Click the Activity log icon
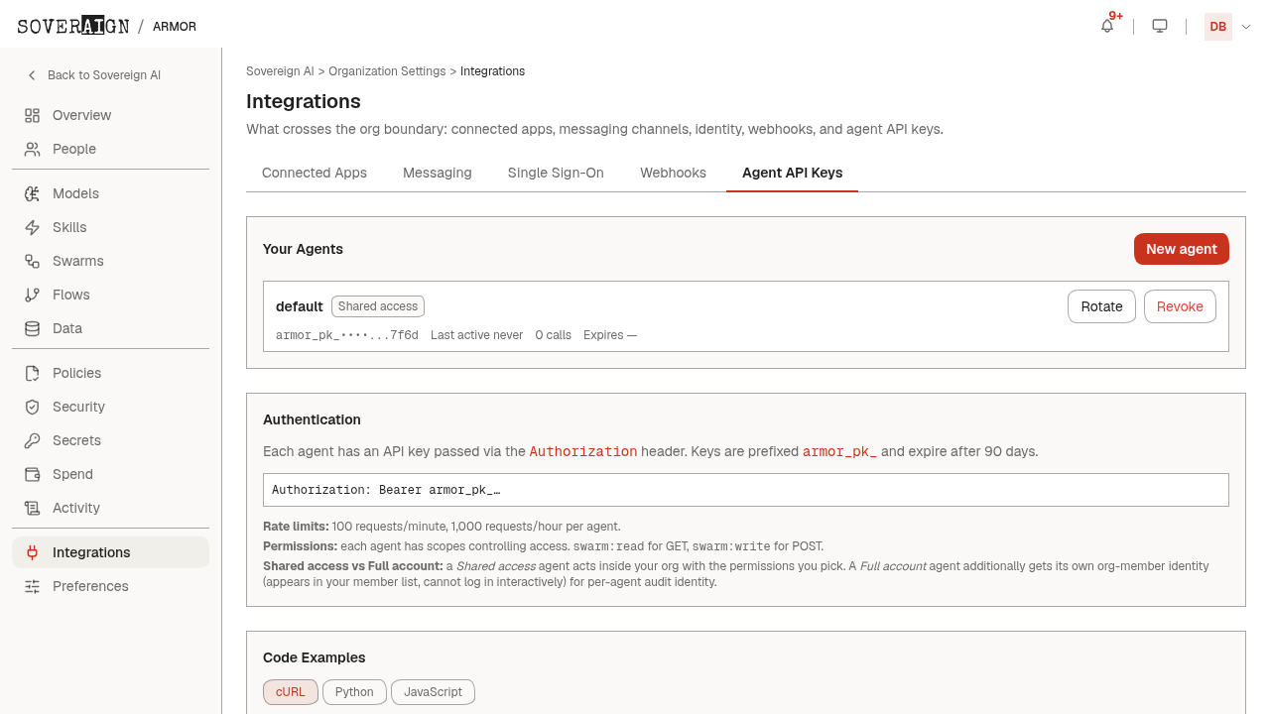This screenshot has width=1270, height=714. [x=33, y=508]
